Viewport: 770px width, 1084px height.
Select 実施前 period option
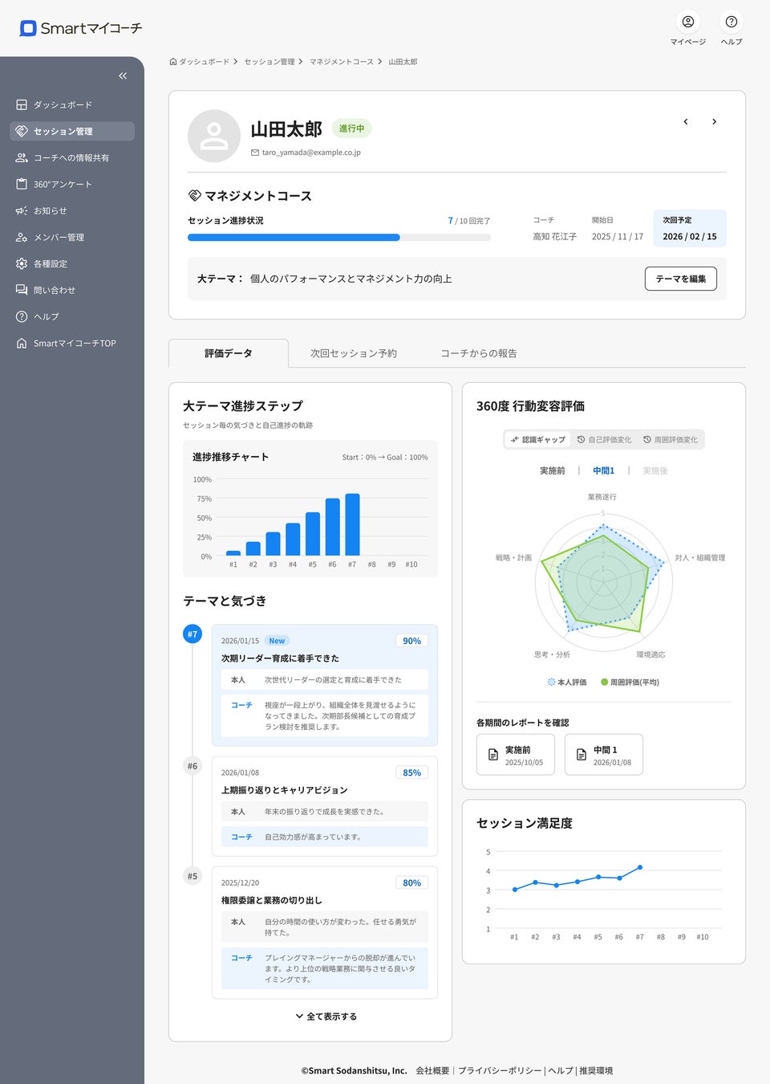click(552, 471)
